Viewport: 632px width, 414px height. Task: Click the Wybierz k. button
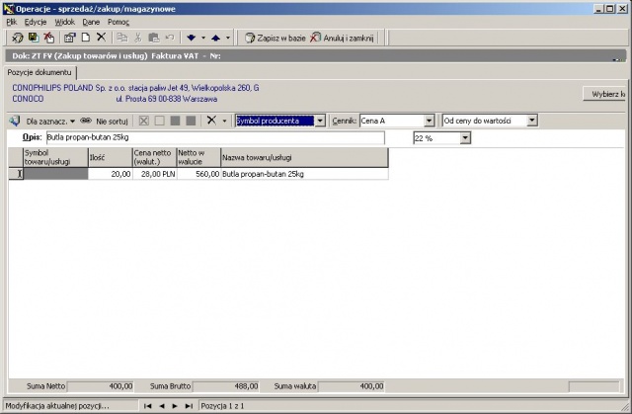point(605,94)
